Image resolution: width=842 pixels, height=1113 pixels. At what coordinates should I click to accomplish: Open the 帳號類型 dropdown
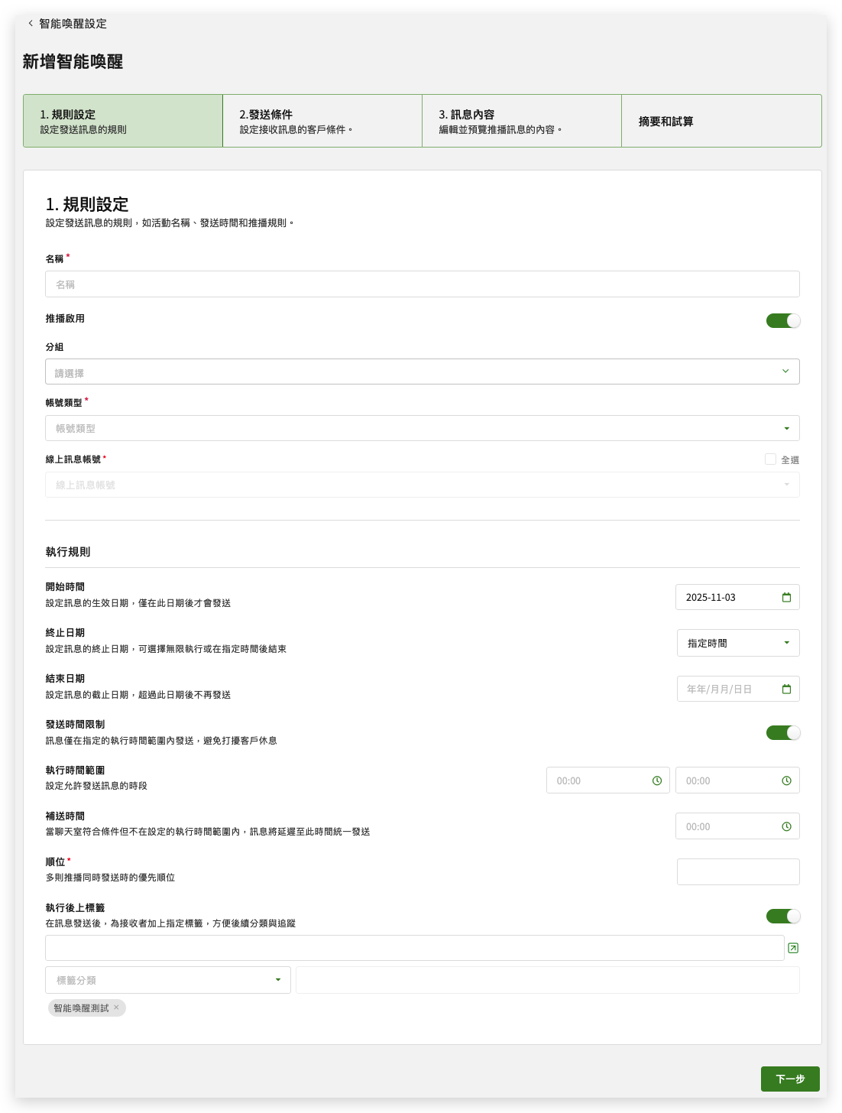(x=422, y=428)
